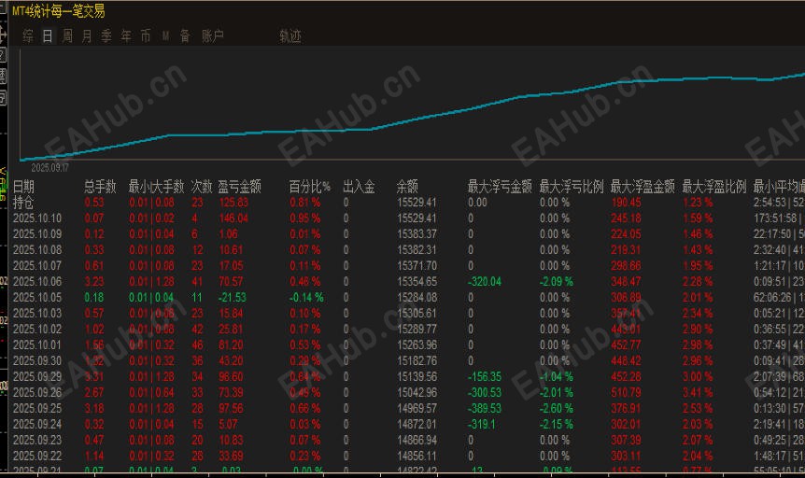Select the 2025.09.26 date row
This screenshot has width=805, height=478.
409,393
